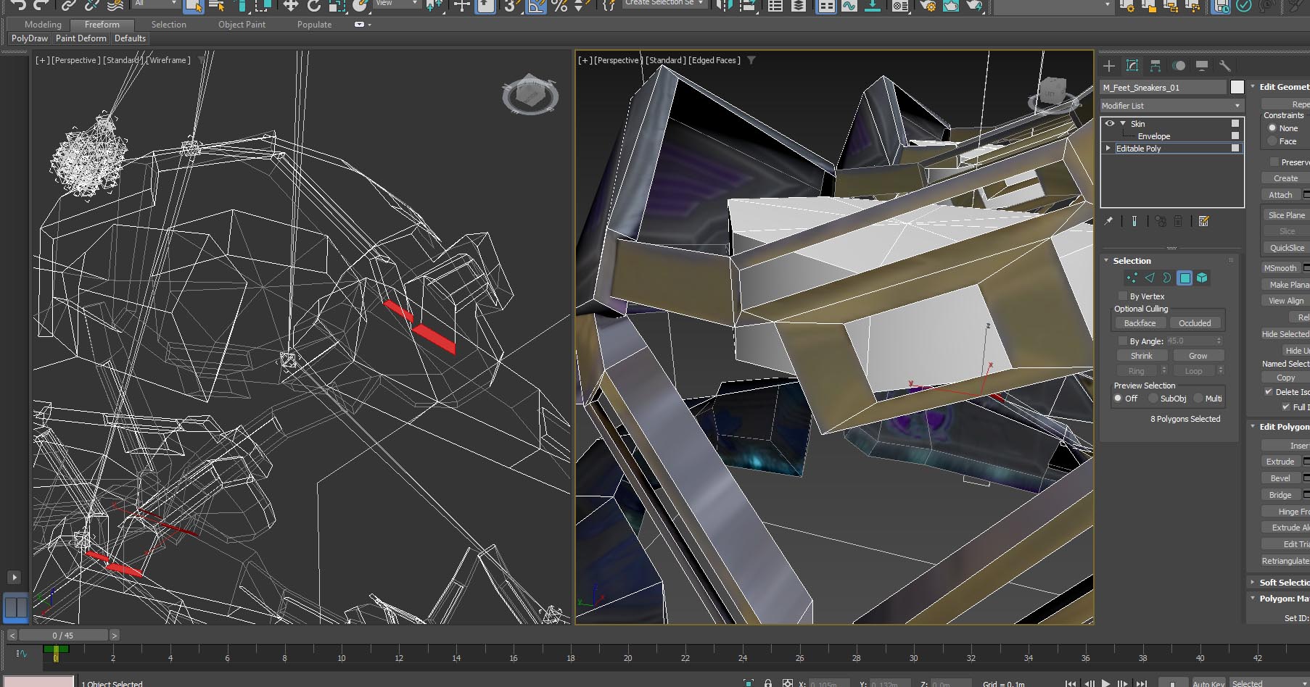Click the Pin Stack icon
The height and width of the screenshot is (687, 1310).
pyautogui.click(x=1108, y=222)
